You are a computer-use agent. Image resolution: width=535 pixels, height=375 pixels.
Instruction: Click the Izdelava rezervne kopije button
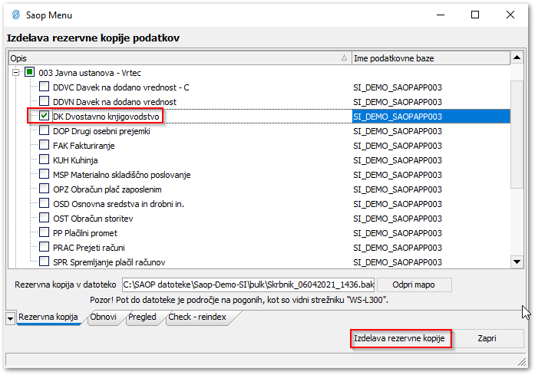pos(400,338)
